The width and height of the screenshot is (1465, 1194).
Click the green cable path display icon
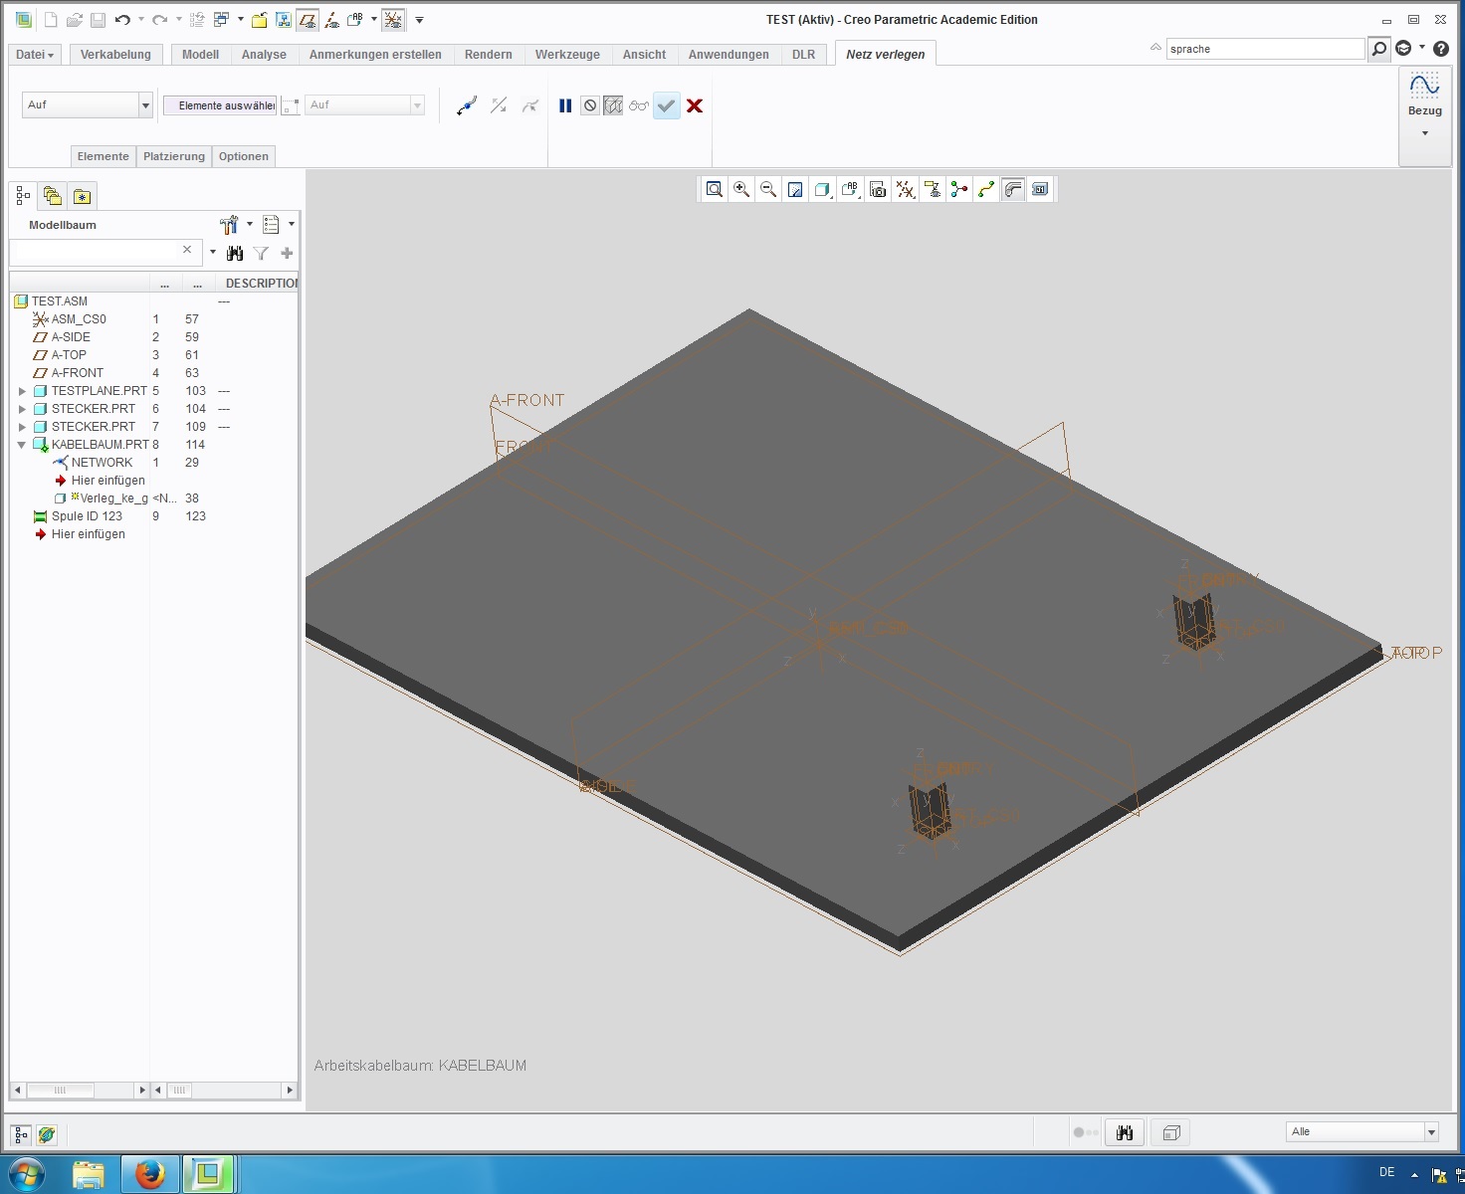coord(986,189)
